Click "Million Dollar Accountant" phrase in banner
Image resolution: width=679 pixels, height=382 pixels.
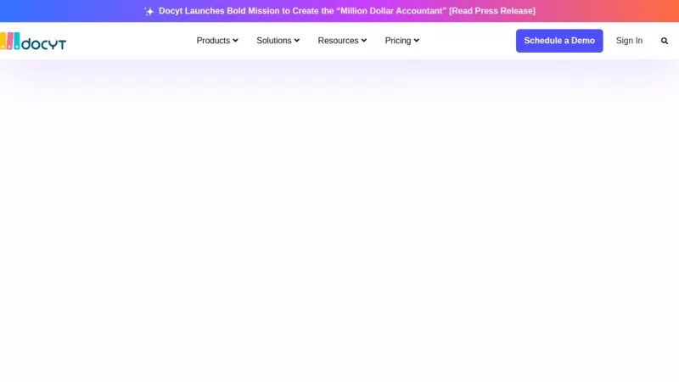[x=393, y=11]
